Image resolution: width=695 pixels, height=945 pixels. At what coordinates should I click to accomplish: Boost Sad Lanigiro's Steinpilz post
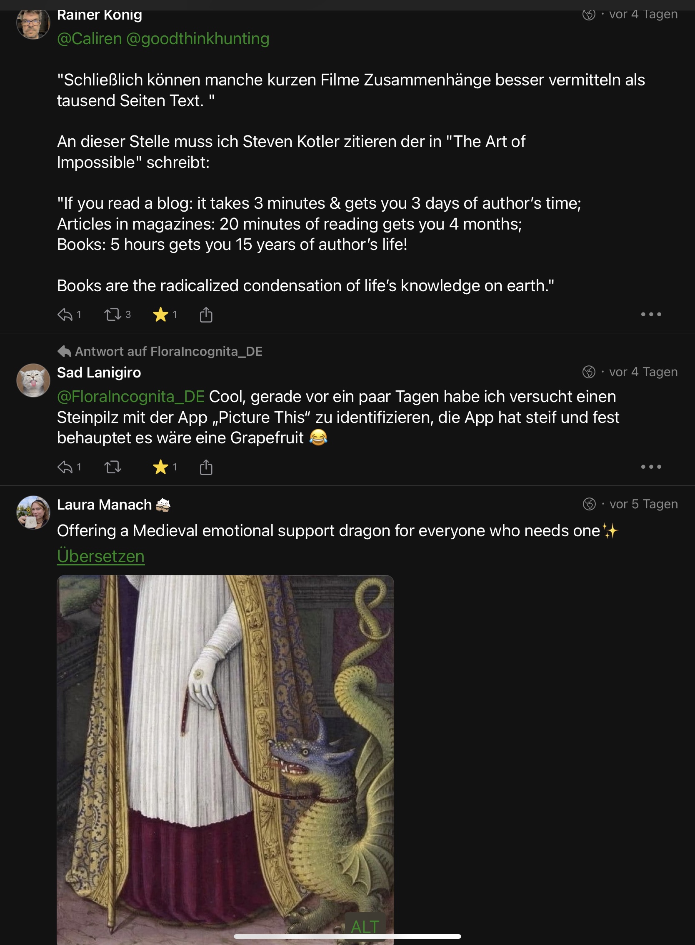click(x=113, y=467)
